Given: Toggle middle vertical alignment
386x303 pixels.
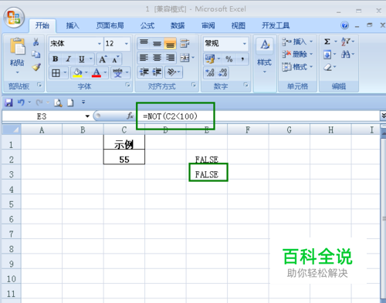Looking at the screenshot, I should tap(157, 43).
